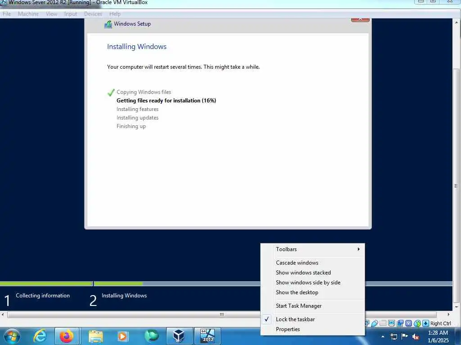Expand the Toolbars submenu
This screenshot has width=461, height=345.
[312, 249]
